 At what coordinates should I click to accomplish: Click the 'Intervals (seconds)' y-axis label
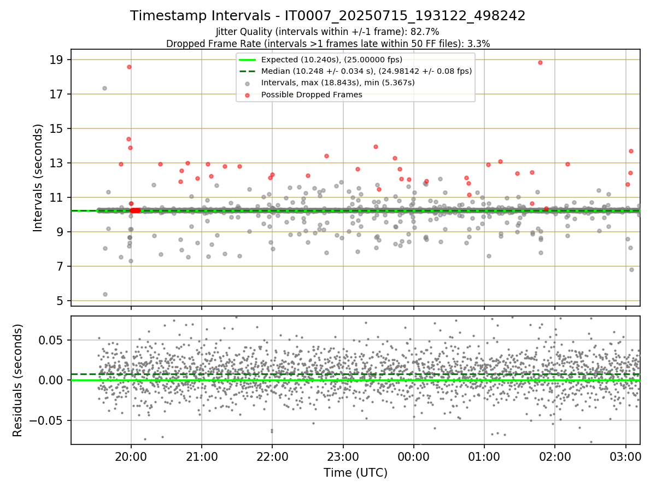[38, 178]
